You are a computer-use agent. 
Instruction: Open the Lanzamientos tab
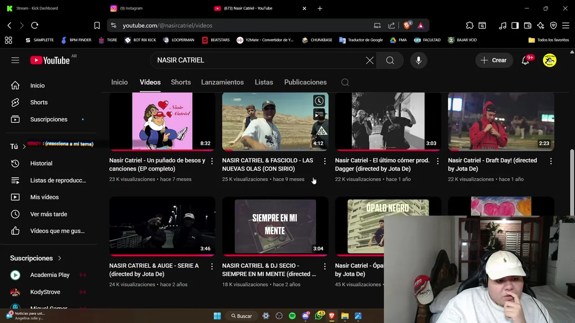[222, 82]
